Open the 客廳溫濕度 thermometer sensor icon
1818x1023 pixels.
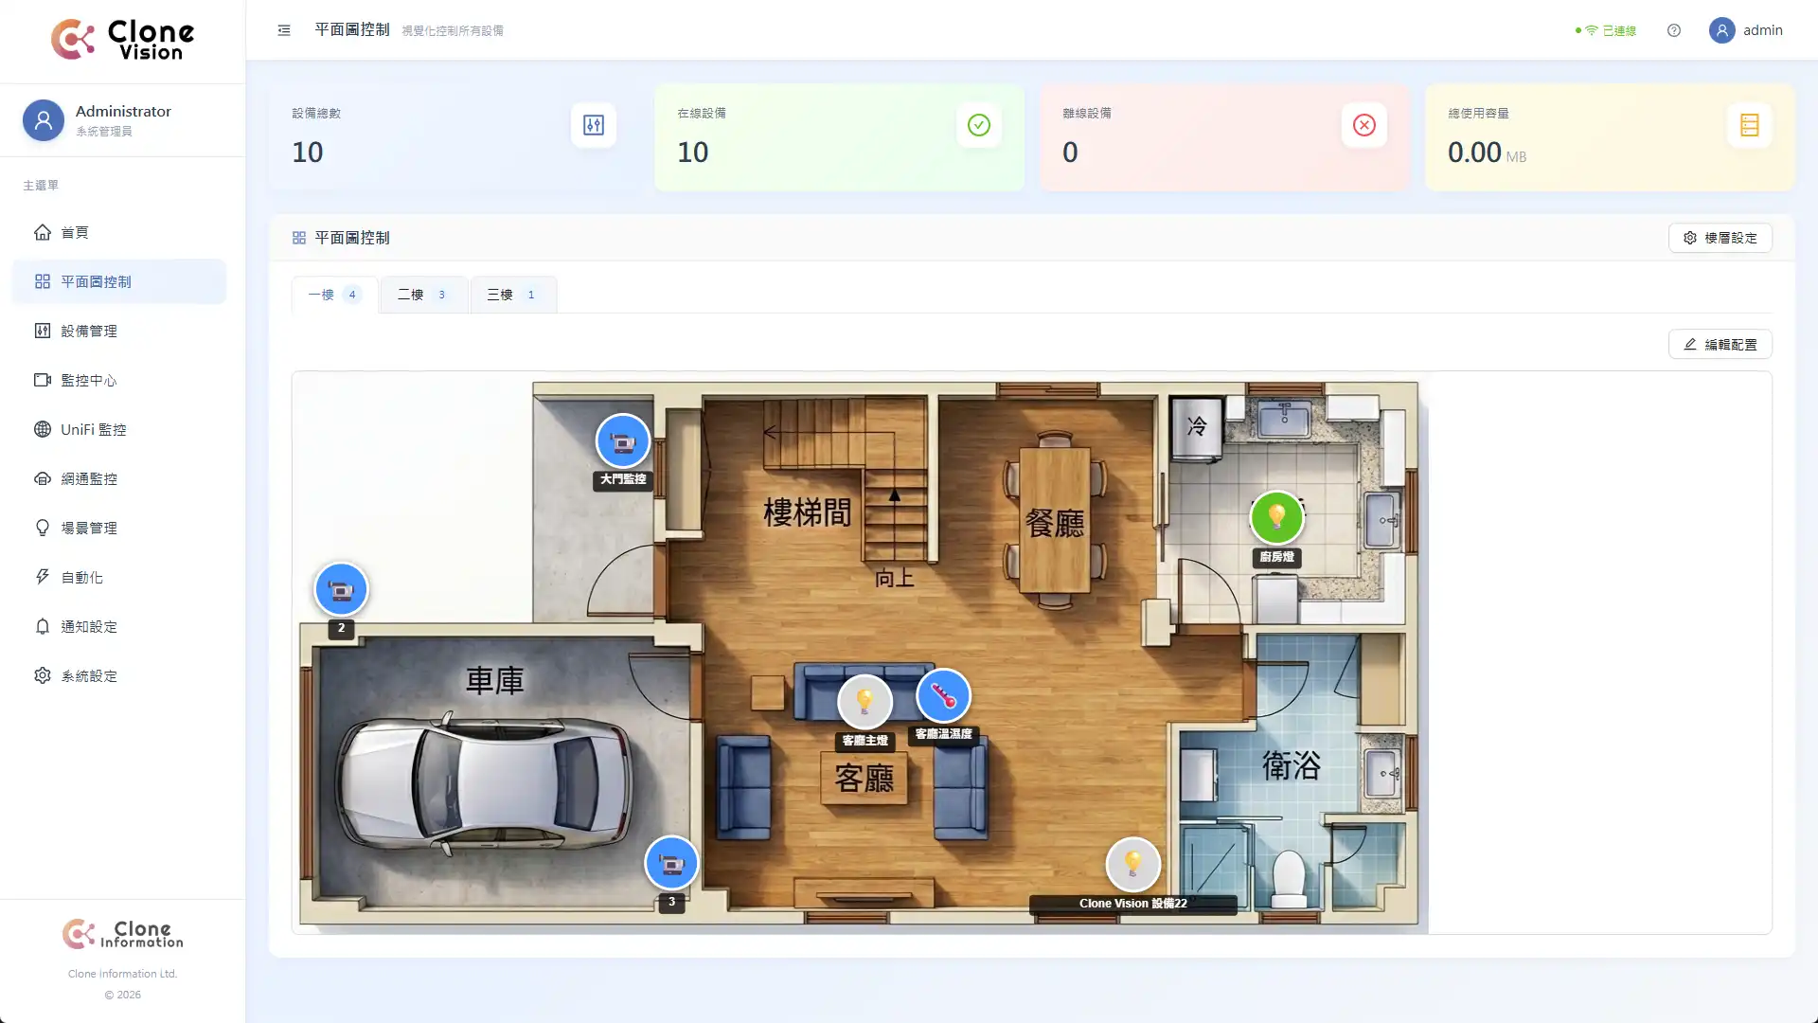click(943, 696)
